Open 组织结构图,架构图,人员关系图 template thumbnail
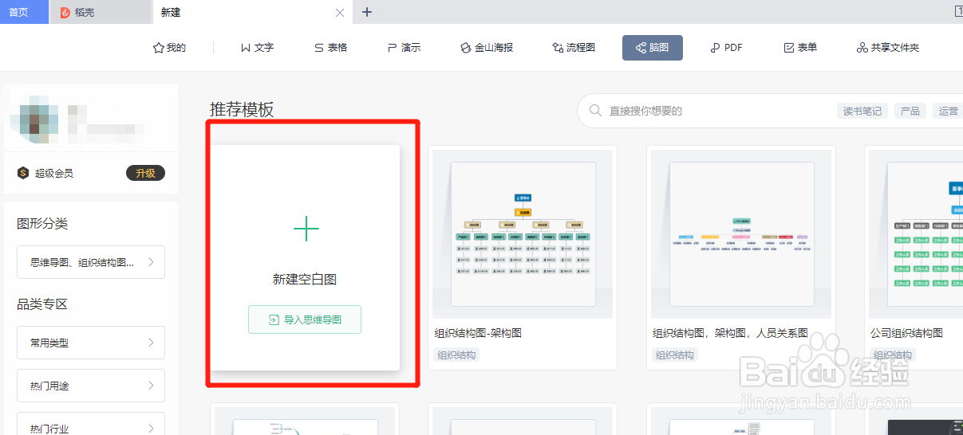963x435 pixels. pos(741,234)
